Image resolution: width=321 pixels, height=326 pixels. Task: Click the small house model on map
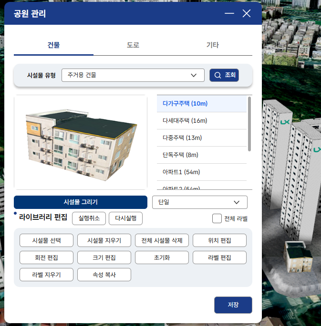(x=298, y=257)
